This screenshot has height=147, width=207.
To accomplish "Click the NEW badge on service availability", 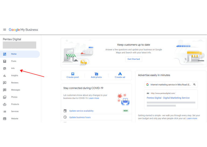I will (126, 111).
